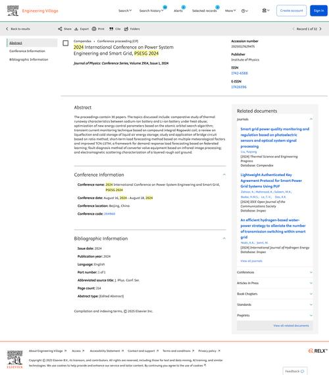Viewport: 329px width, 375px height.
Task: Open the conference code link
Action: tap(110, 214)
